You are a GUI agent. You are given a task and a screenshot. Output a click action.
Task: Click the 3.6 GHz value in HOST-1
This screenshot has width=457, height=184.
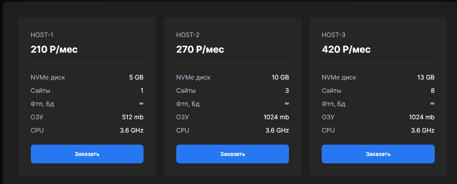coord(132,130)
